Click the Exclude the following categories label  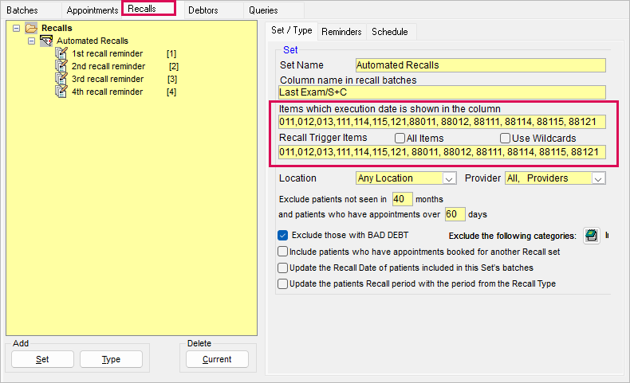[x=512, y=236]
